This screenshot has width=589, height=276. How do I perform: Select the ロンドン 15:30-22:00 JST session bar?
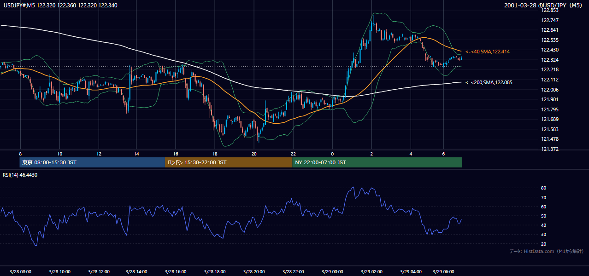pos(229,162)
